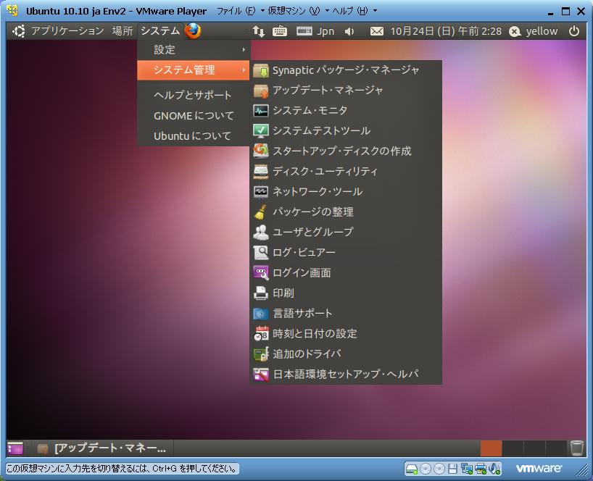Select GNOME について menu entry

point(194,116)
